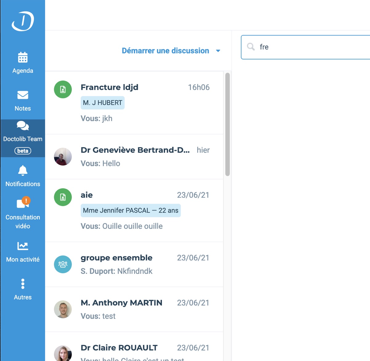The width and height of the screenshot is (370, 361).
Task: Open Consultation vidéo camera icon
Action: (23, 203)
